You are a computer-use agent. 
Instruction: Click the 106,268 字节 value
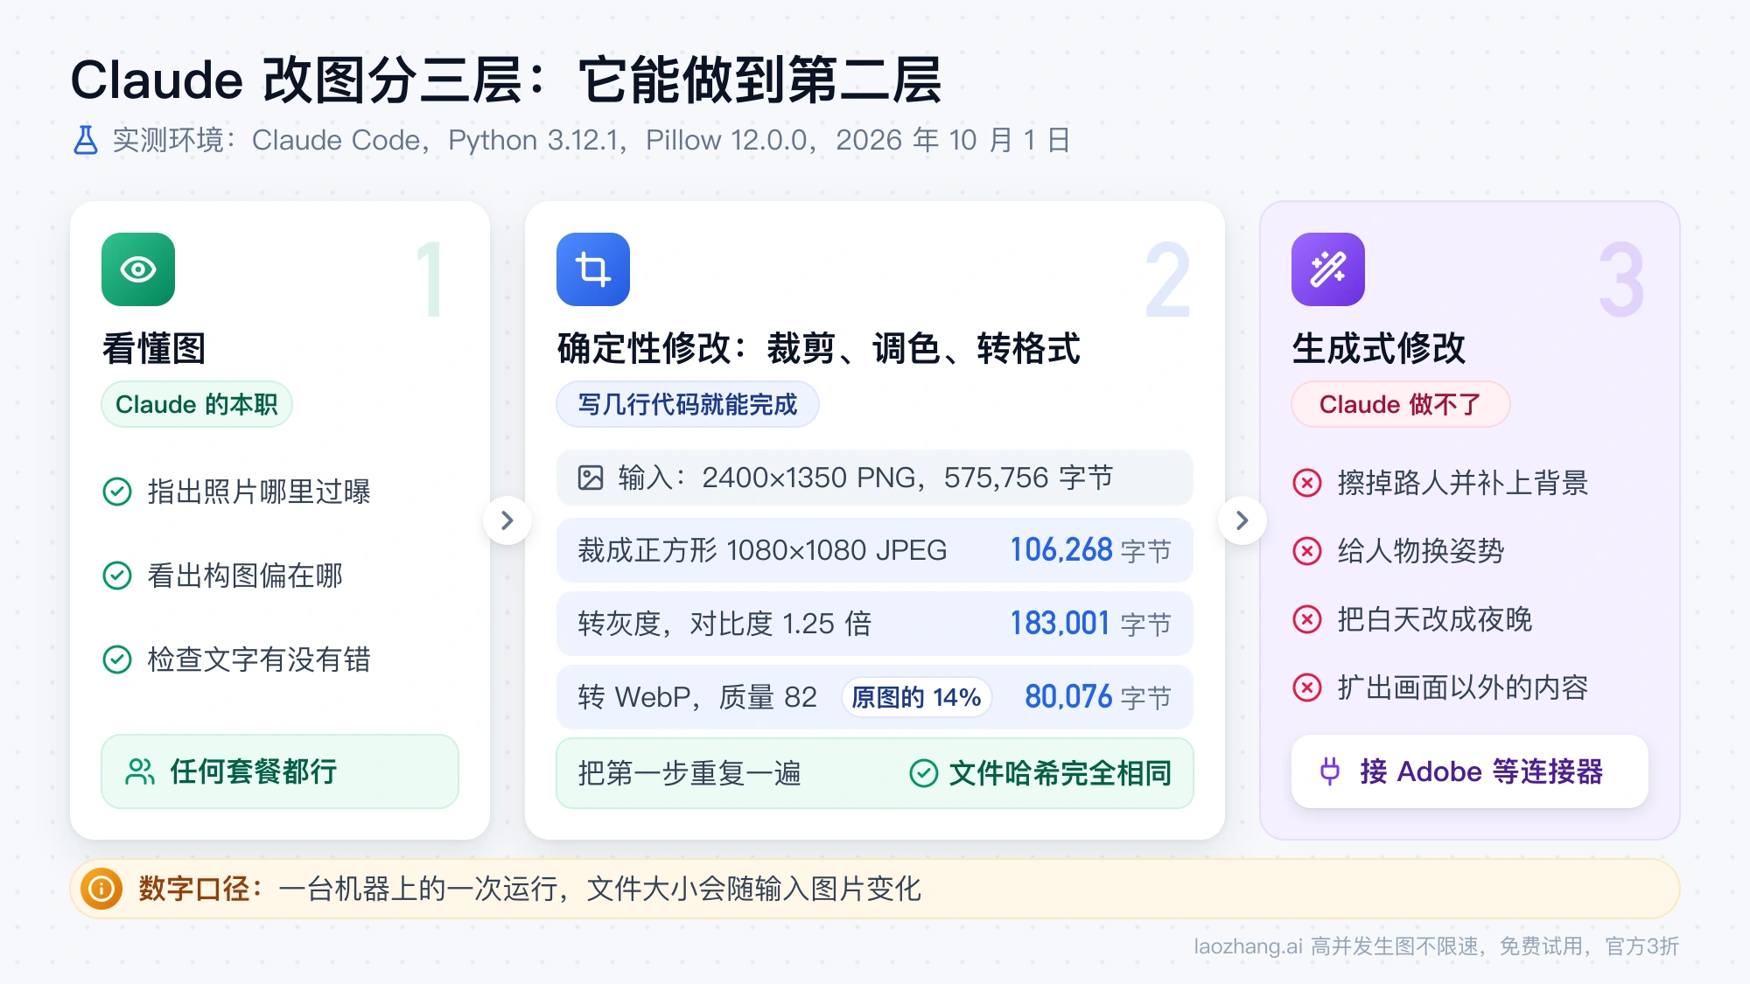click(1090, 550)
